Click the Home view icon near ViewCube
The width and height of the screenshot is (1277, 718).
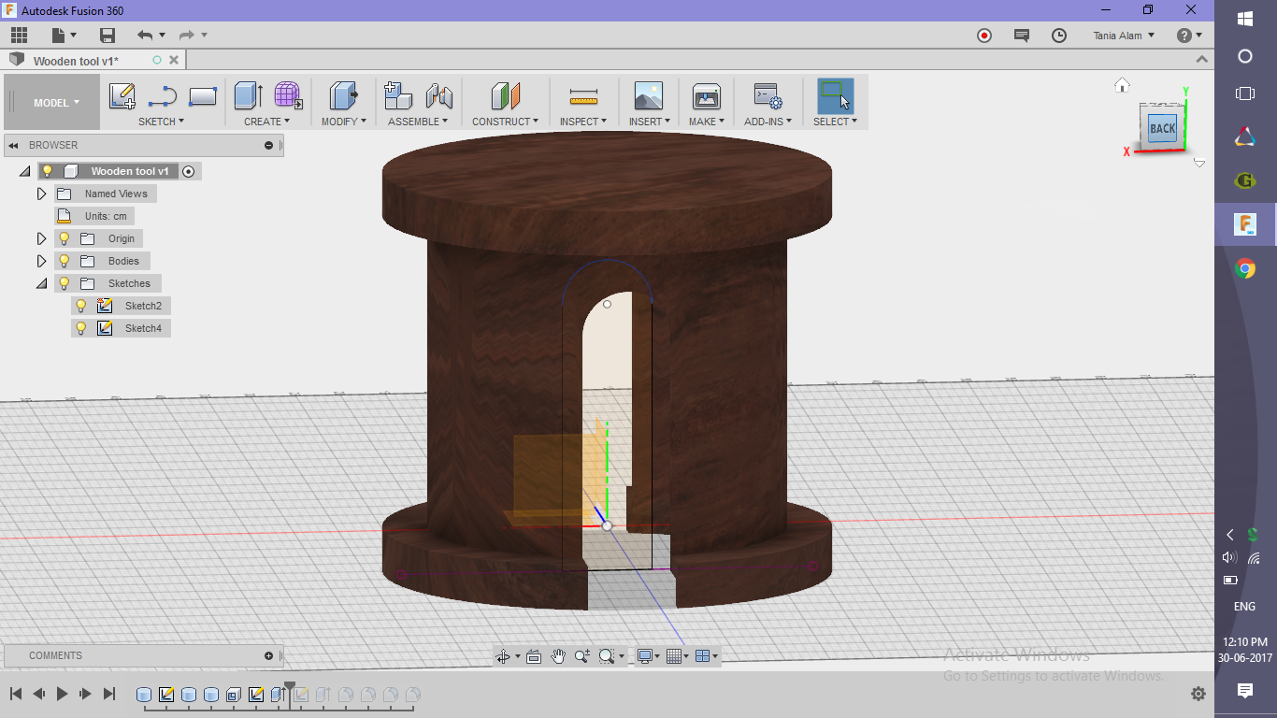pos(1123,85)
